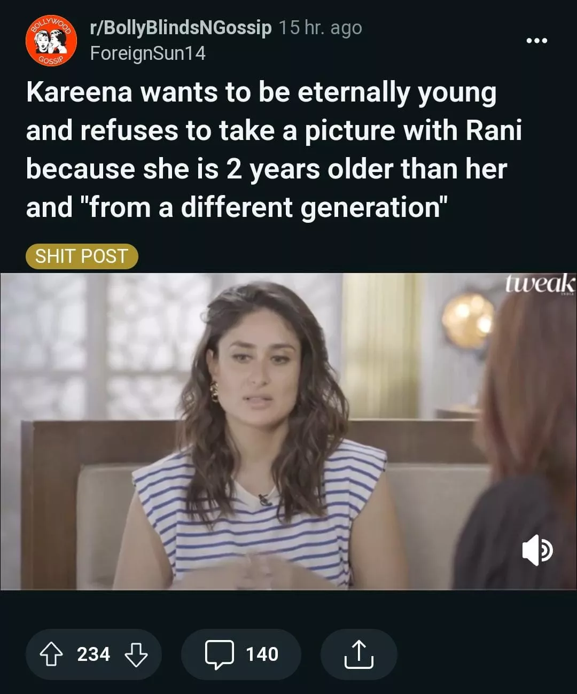577x694 pixels.
Task: Tap the vote pill between arrows
Action: coord(93,654)
